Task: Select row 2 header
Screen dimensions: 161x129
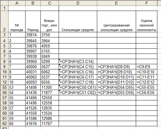Action: 4,21
